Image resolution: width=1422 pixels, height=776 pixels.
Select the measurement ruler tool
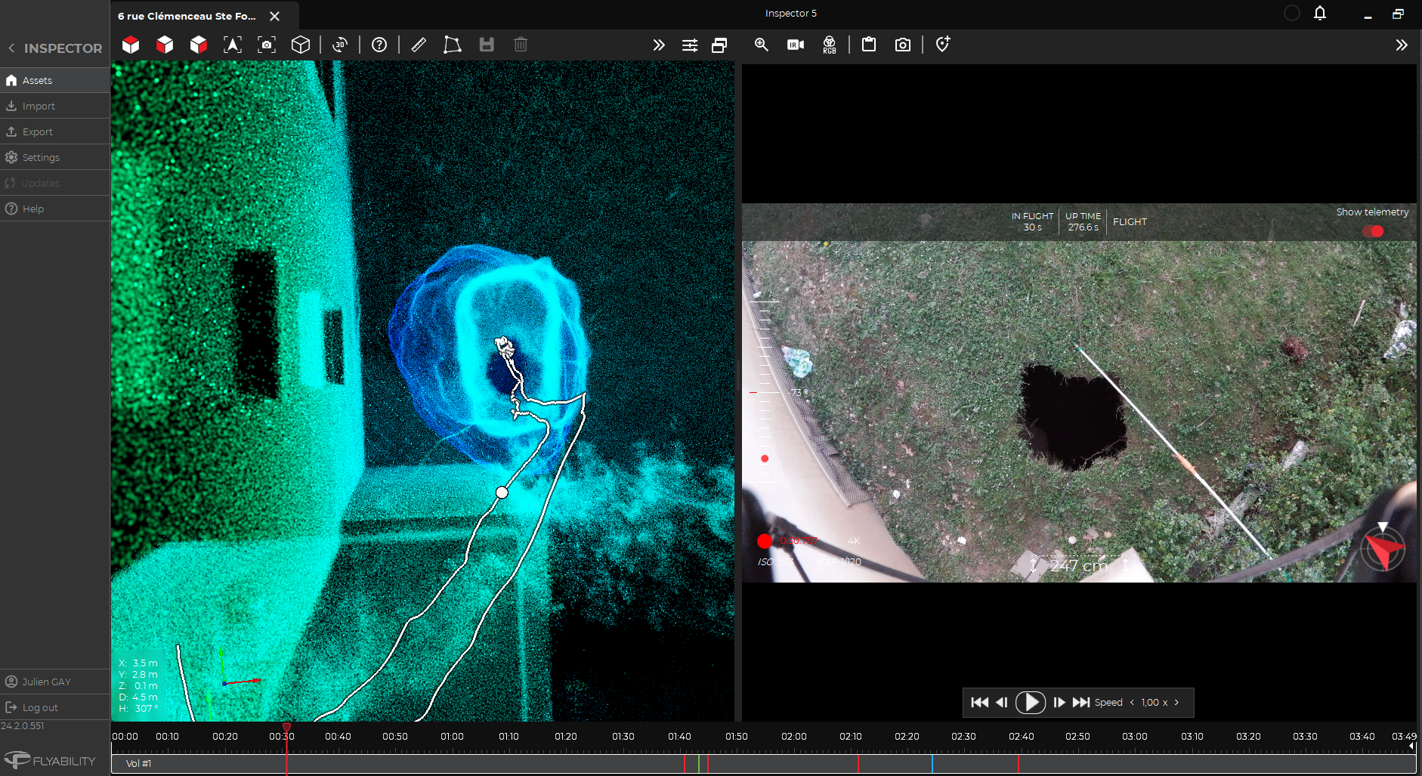419,45
